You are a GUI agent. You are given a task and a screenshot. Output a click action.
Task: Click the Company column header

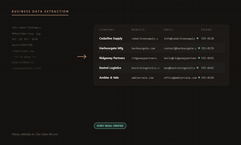click(x=107, y=30)
